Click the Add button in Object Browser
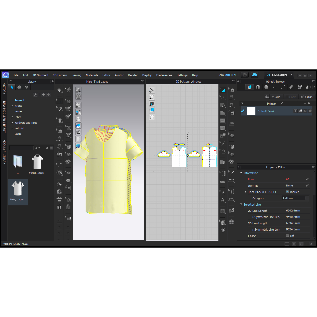The image size is (317, 317). click(x=276, y=97)
